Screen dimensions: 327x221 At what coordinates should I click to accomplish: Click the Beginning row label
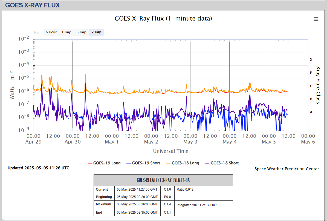pos(104,197)
